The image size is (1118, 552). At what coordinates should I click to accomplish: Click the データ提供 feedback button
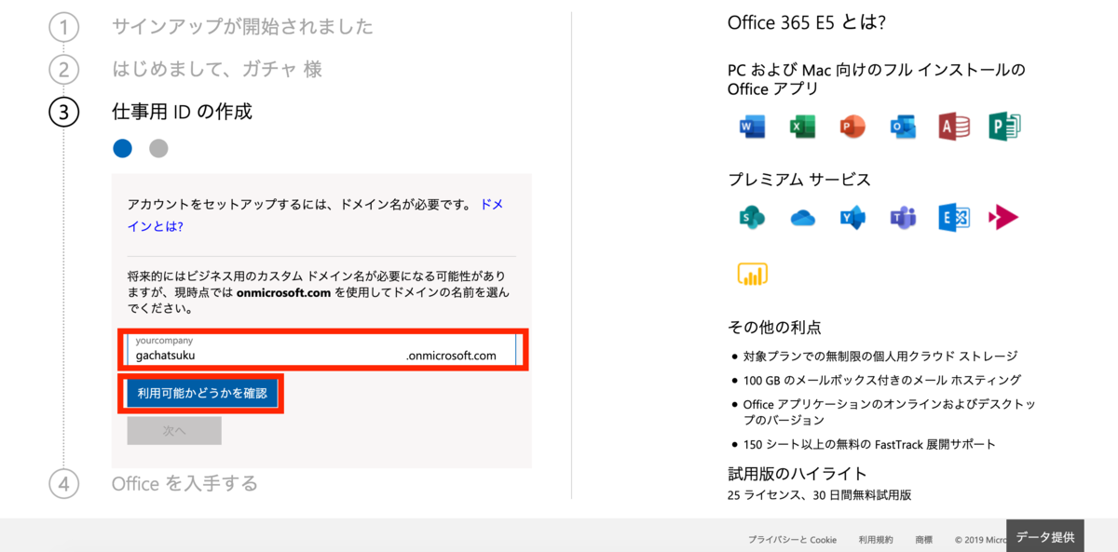point(1044,536)
